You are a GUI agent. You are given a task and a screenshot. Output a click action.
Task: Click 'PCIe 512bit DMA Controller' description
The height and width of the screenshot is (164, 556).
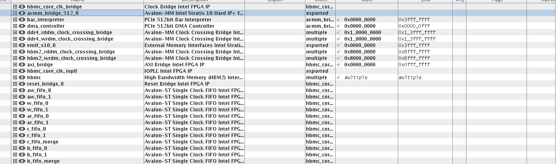[180, 26]
